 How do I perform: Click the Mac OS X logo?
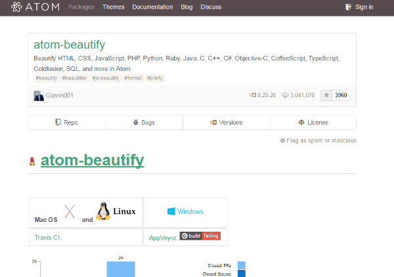click(70, 211)
